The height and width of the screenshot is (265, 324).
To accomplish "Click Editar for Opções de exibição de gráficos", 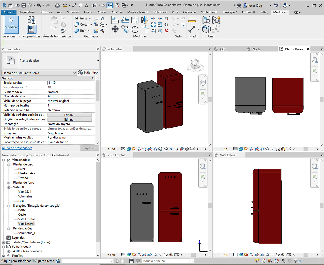I will [x=69, y=119].
